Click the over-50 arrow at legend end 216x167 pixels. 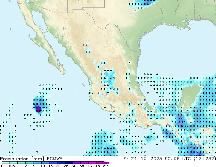point(108,163)
